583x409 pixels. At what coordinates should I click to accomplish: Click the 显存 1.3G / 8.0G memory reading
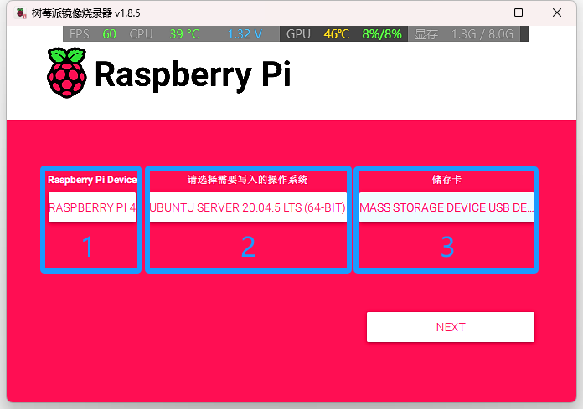point(464,34)
